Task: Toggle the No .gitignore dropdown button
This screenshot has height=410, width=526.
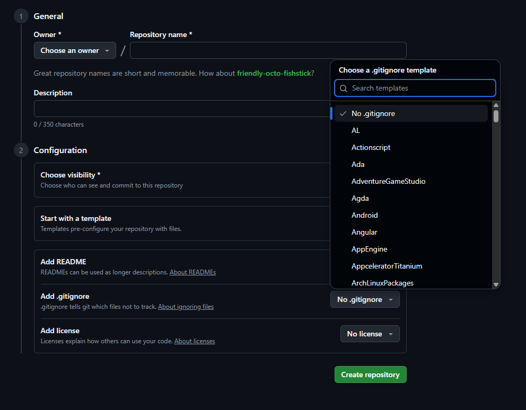Action: (365, 299)
